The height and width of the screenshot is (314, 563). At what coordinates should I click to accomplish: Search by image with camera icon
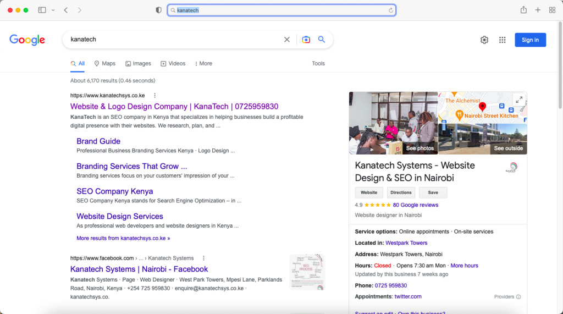point(306,40)
